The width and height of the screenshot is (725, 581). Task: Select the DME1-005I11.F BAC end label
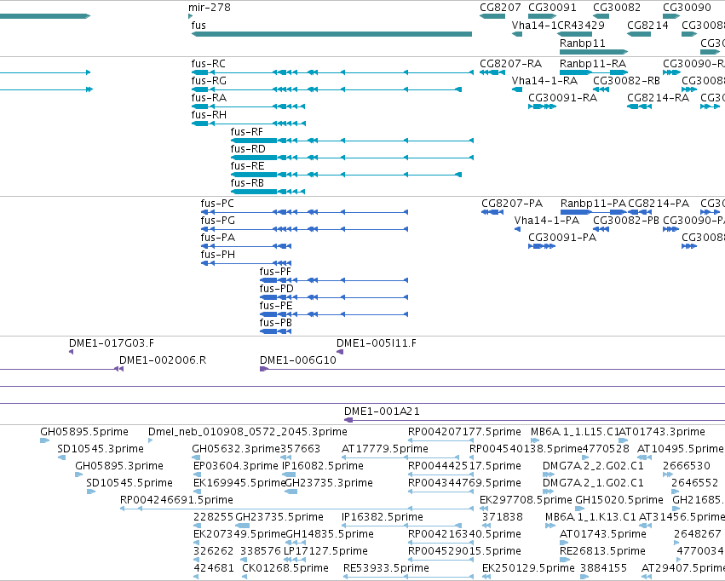tap(377, 343)
